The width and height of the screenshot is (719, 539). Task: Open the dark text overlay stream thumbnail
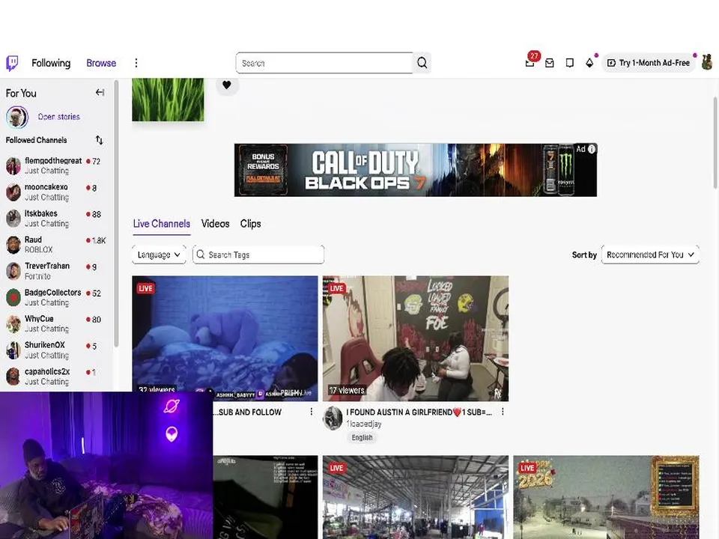point(265,497)
